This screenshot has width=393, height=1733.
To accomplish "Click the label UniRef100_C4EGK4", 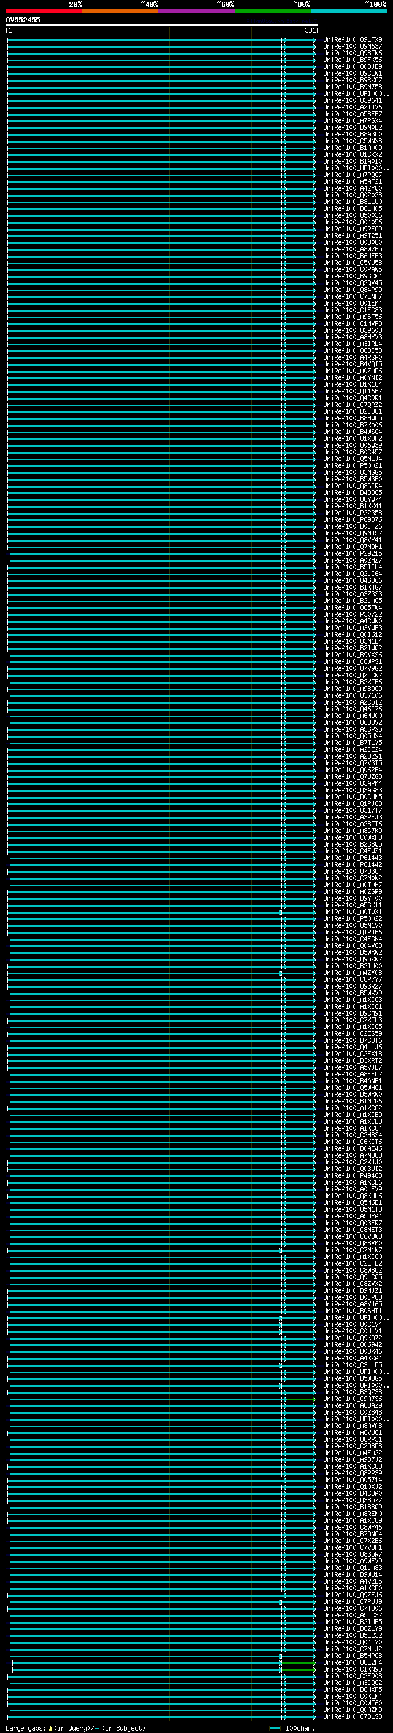I will (352, 939).
